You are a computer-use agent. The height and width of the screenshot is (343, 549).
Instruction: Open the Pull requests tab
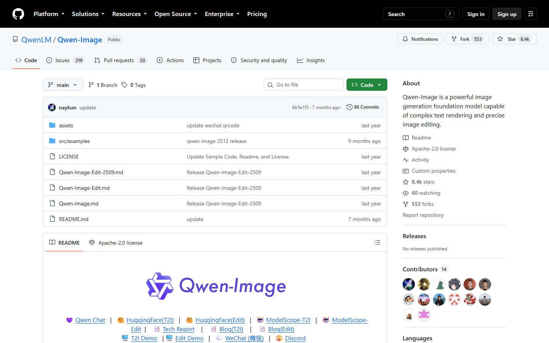point(120,60)
